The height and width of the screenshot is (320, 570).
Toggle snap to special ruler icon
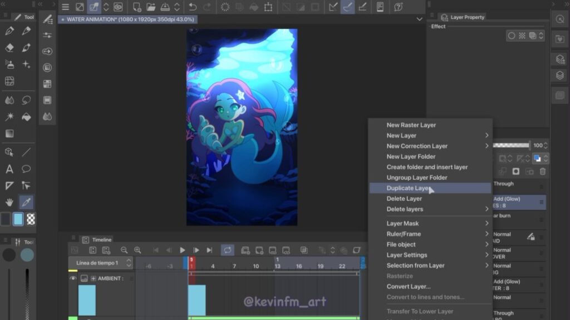tap(347, 7)
